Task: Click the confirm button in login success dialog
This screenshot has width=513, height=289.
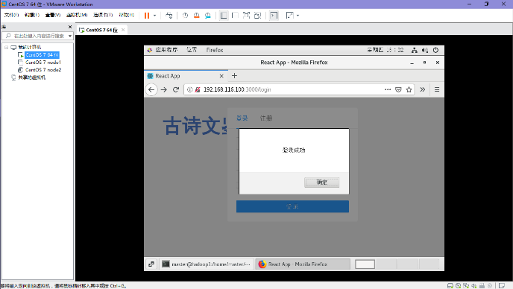Action: click(x=322, y=182)
